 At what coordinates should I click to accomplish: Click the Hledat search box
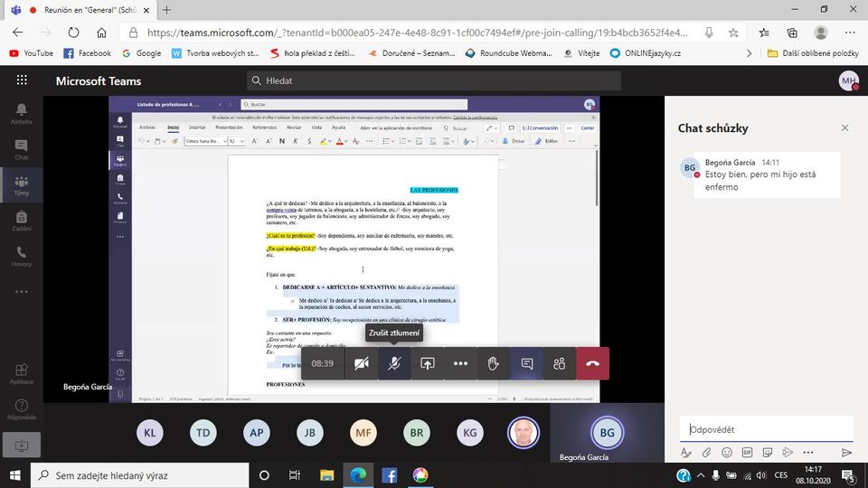(x=434, y=80)
